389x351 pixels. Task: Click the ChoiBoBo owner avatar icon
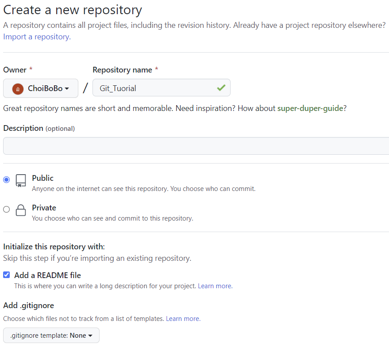pos(18,89)
